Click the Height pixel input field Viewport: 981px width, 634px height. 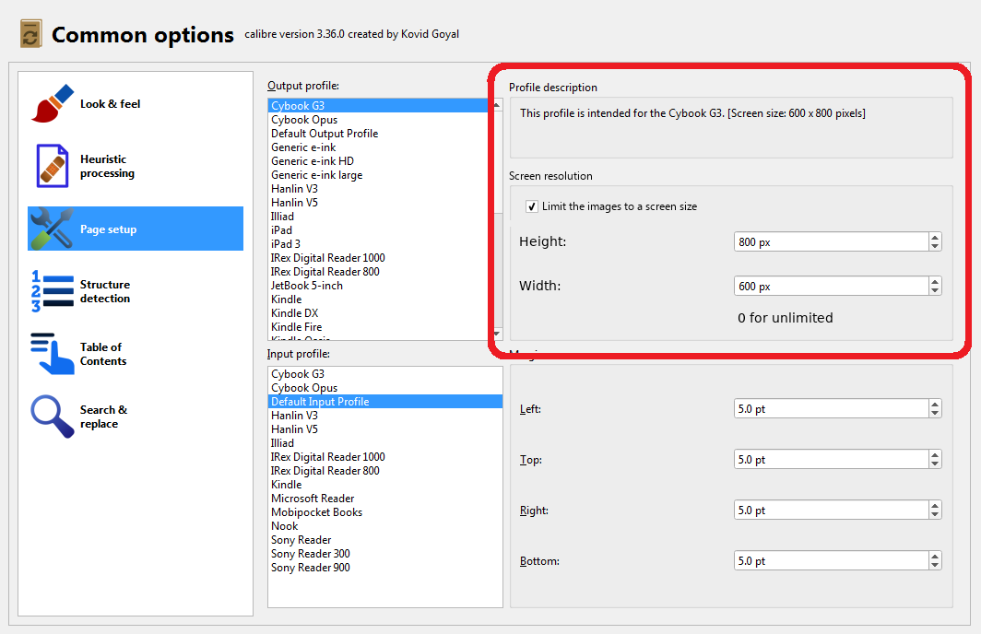[x=830, y=241]
